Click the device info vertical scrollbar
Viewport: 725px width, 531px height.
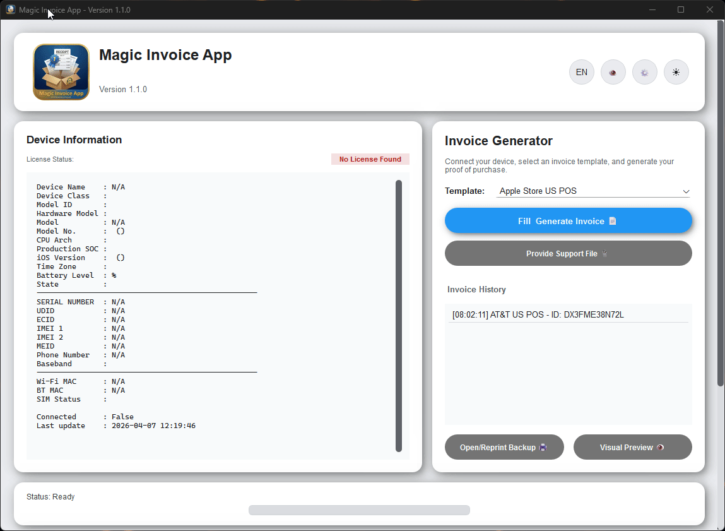click(x=399, y=316)
